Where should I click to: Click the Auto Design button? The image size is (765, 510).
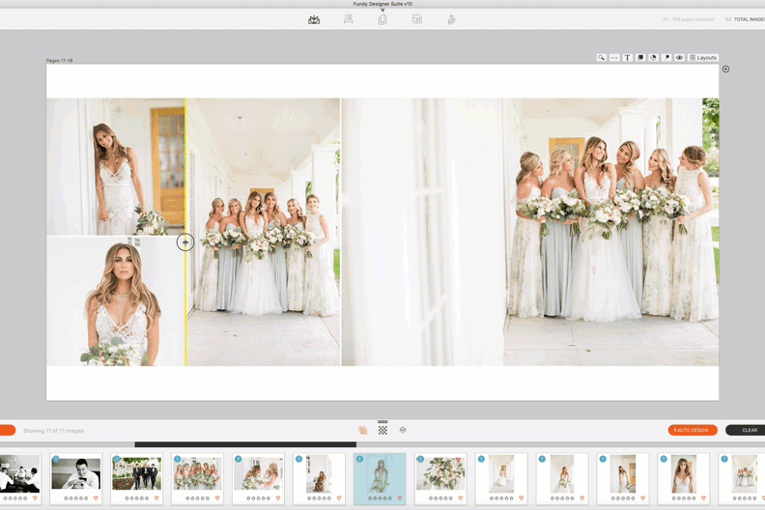point(693,430)
